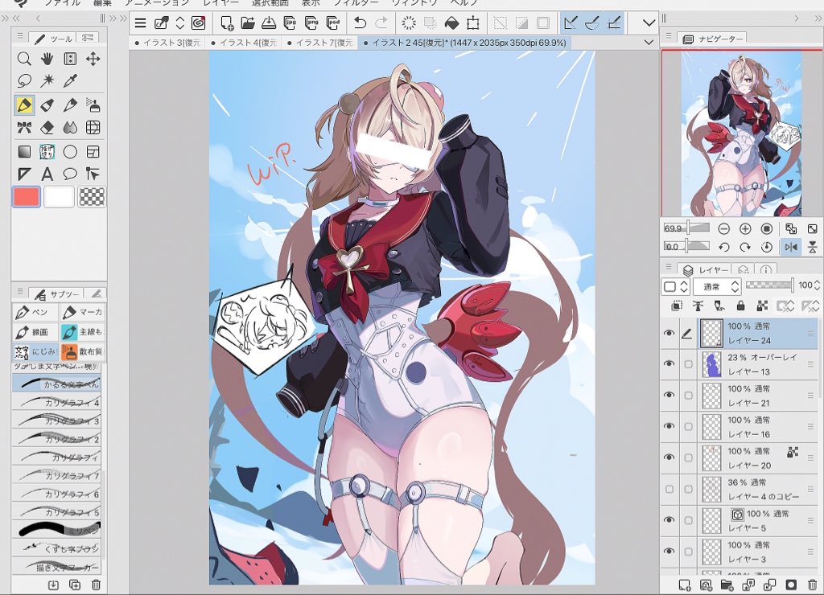Click the Fill bucket command icon

[451, 23]
